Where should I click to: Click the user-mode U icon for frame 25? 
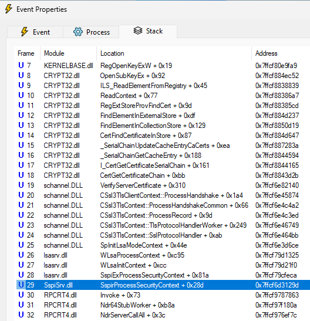click(x=21, y=245)
